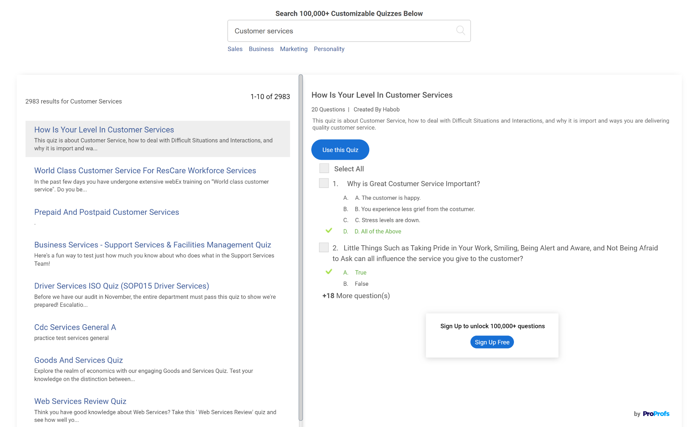Click the ProProfs logo
This screenshot has width=698, height=427.
click(x=656, y=414)
